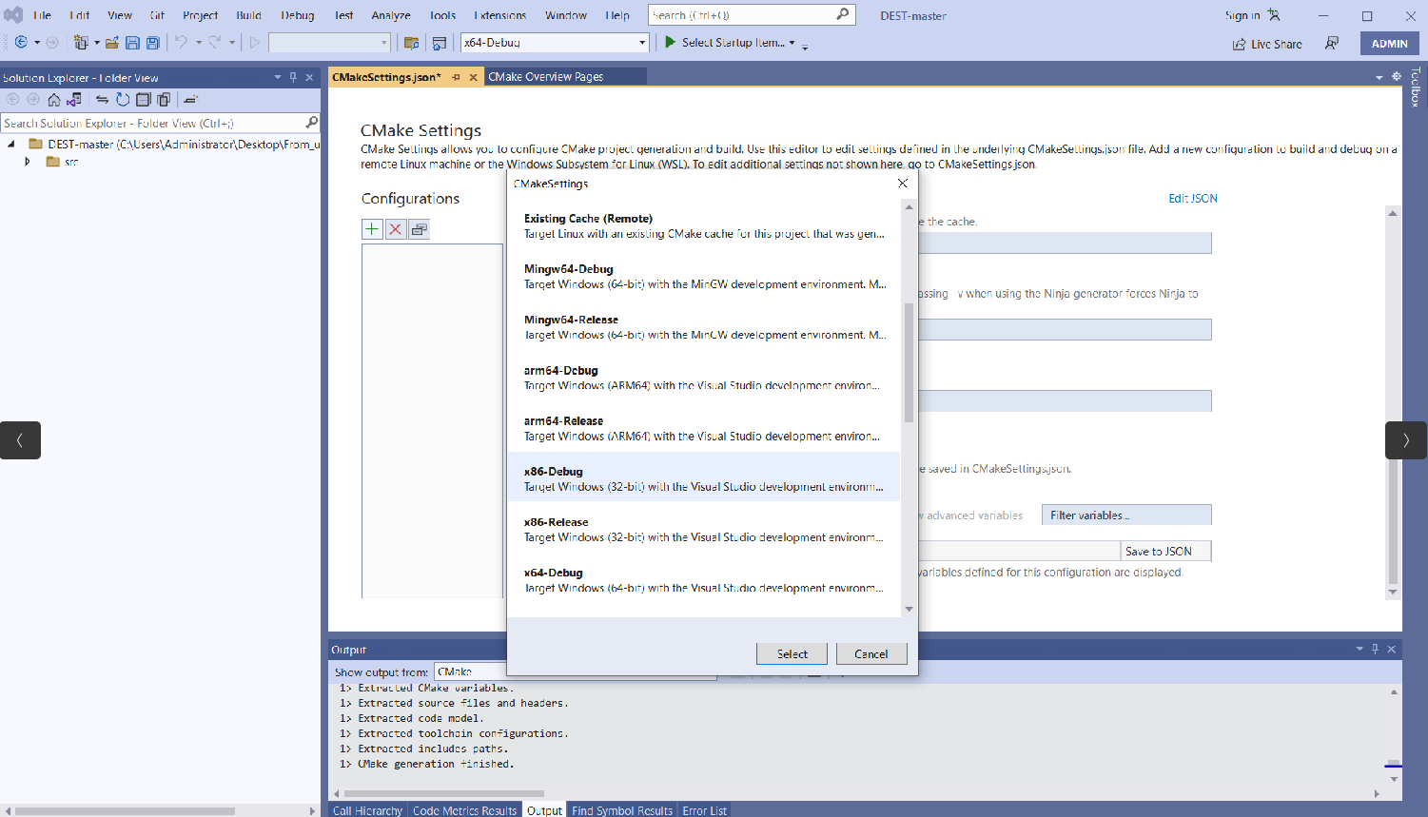Click the top Search (Ctrl+Q) box

click(x=752, y=15)
